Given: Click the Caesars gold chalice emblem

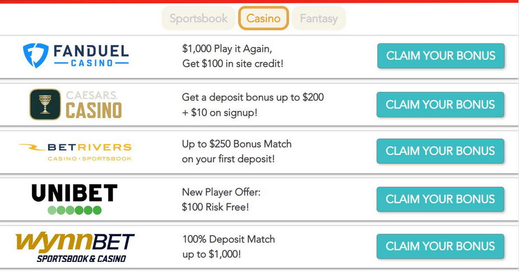Looking at the screenshot, I should point(45,104).
